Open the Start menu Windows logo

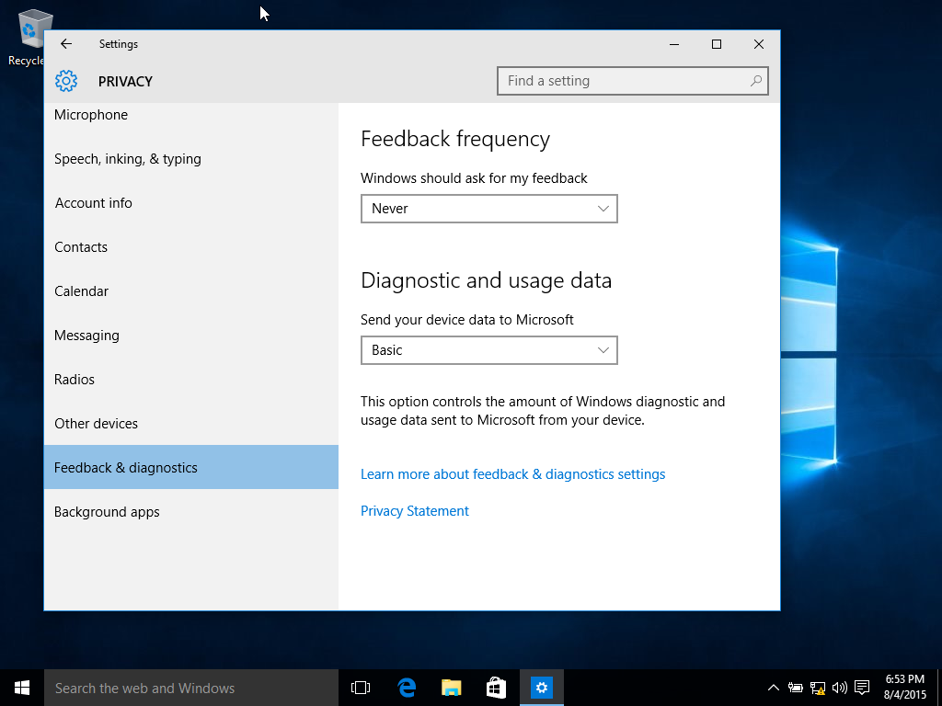click(x=22, y=688)
